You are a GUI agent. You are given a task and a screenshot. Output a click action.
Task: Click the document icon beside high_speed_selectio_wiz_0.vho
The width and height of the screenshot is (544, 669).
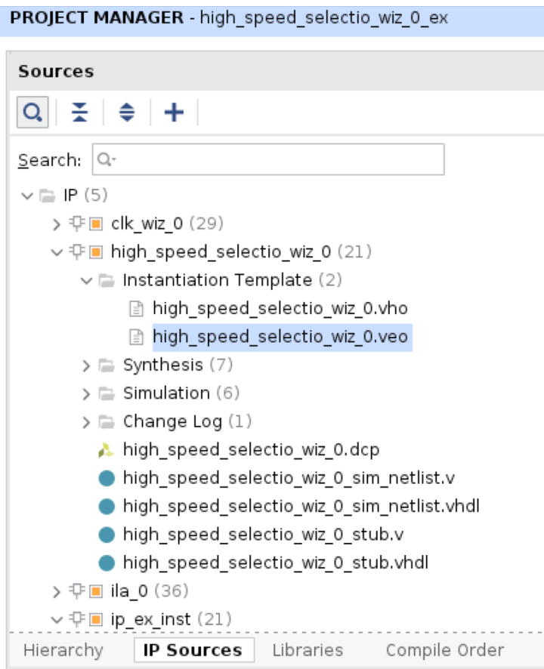tap(137, 308)
